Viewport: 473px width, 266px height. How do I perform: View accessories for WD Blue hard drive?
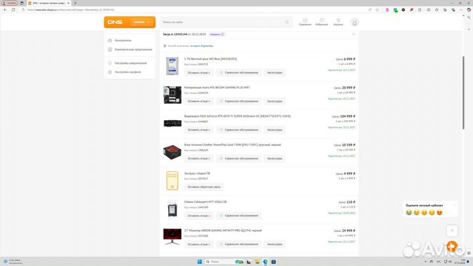tap(275, 73)
